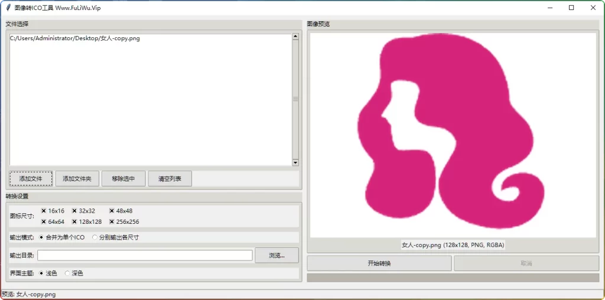The image size is (605, 300).
Task: Click the 文件选择 section header
Action: tap(17, 24)
